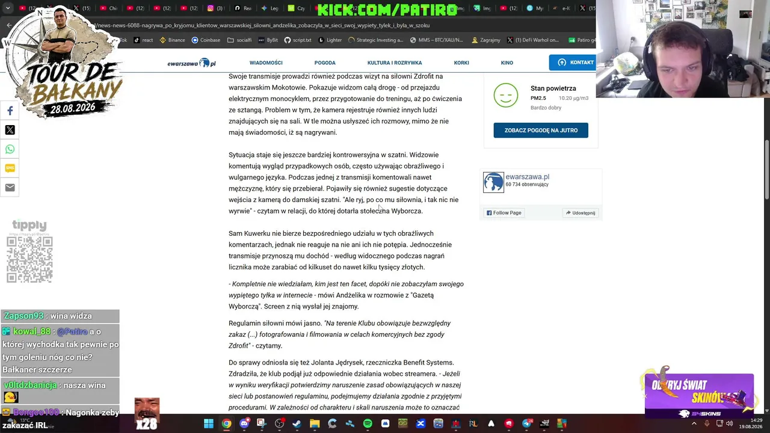This screenshot has width=770, height=433.
Task: Share the article on X
Action: tap(10, 130)
